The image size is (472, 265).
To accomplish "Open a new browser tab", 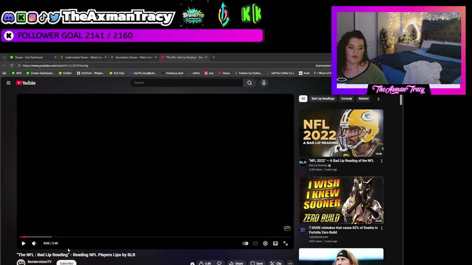I will pos(214,57).
